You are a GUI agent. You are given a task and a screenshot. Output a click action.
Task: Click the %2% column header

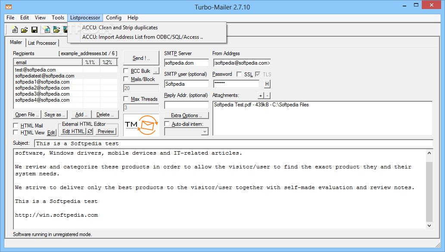(x=108, y=62)
